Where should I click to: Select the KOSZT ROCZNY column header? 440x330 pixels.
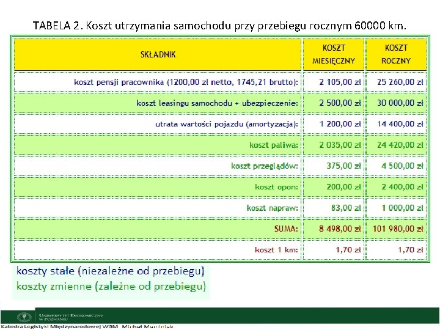tap(396, 54)
